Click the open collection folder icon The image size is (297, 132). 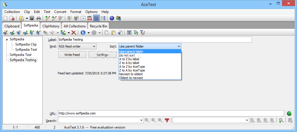pyautogui.click(x=22, y=18)
